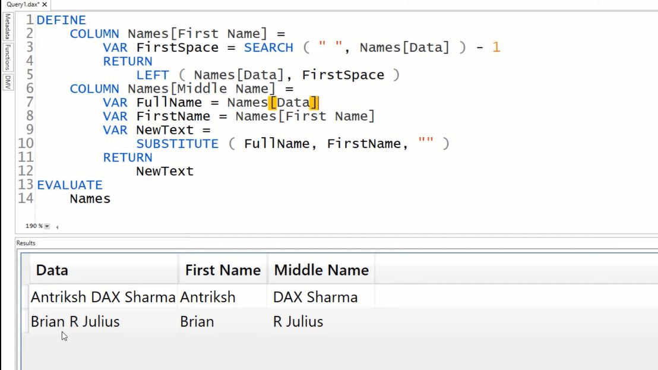Click 'NewText' on line 12
658x370 pixels.
tap(165, 171)
